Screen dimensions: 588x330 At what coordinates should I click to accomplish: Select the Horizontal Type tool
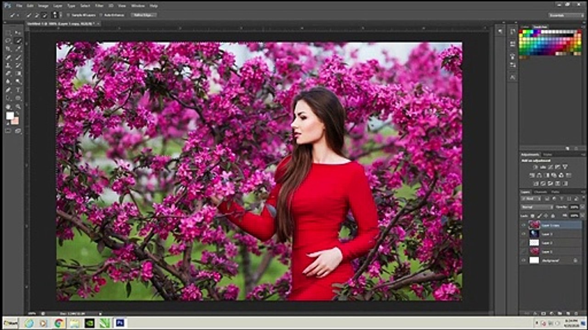(18, 90)
